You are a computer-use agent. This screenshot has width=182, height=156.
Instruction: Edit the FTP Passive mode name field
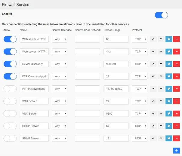[x=34, y=89]
